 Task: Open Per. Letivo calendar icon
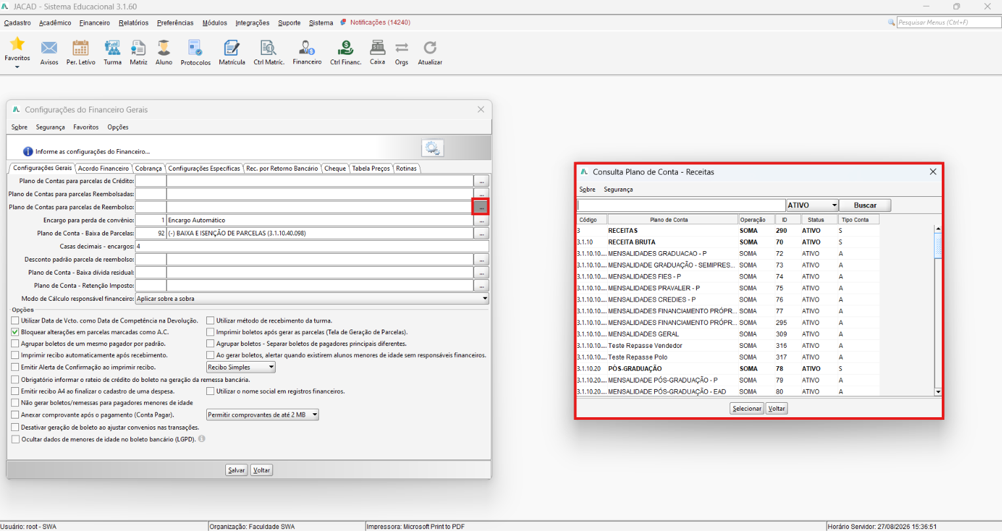tap(81, 48)
